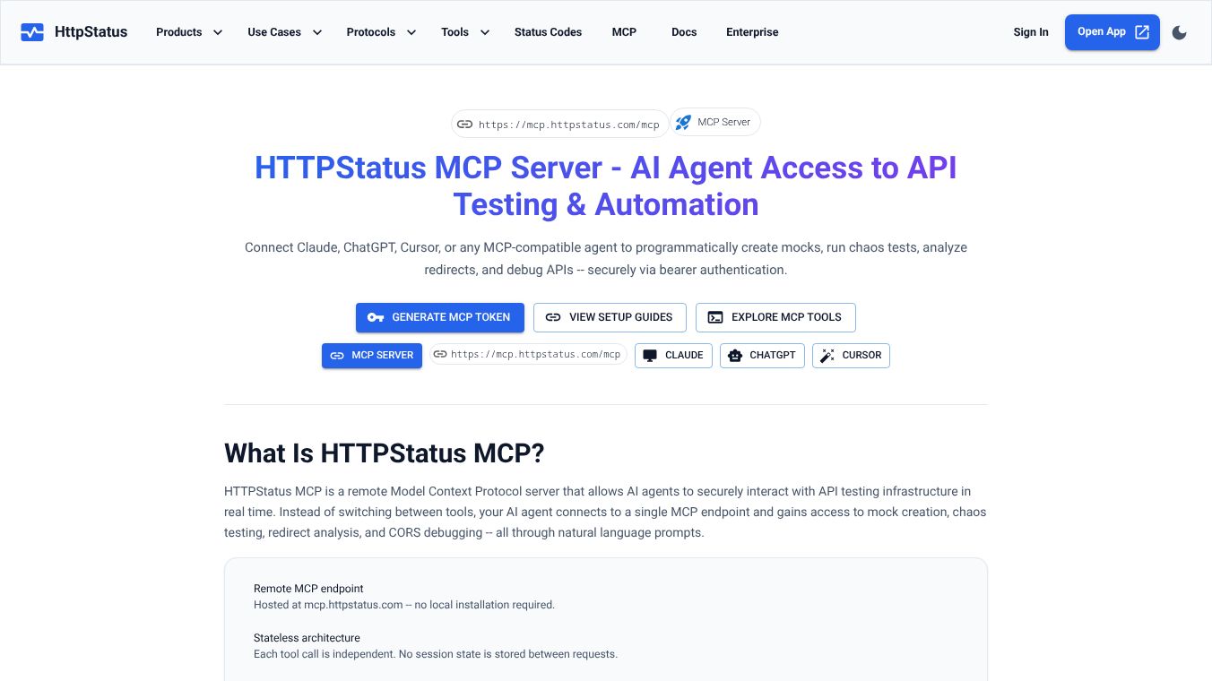Click the MCP Server chip label
The image size is (1212, 681).
(x=723, y=122)
